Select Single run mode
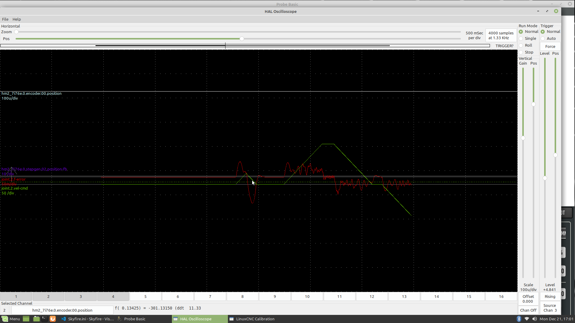The width and height of the screenshot is (575, 323). pyautogui.click(x=528, y=39)
